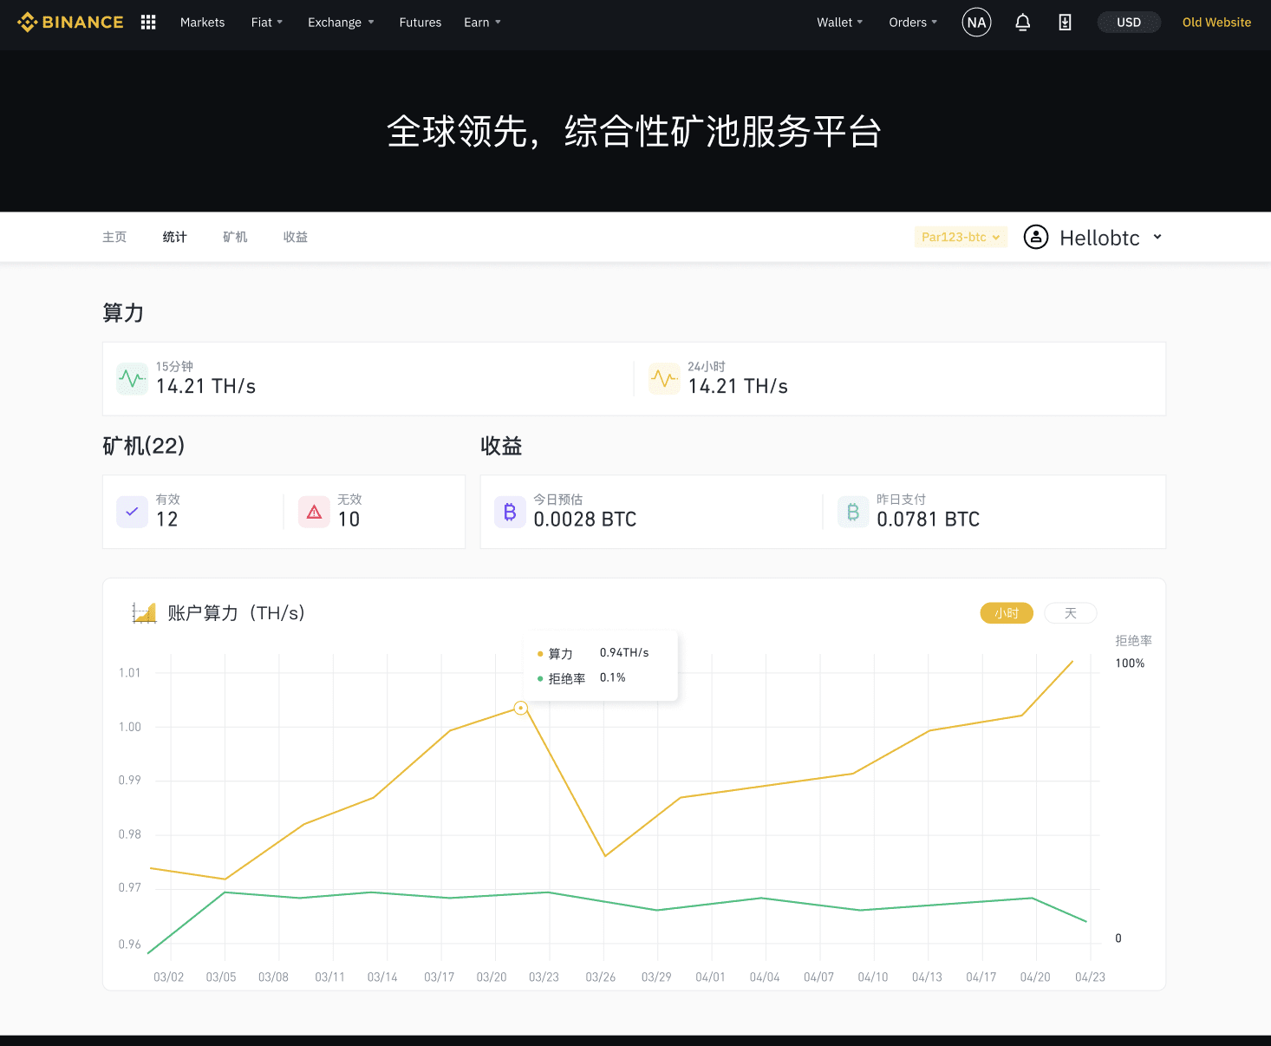Select the 统计 tab

[175, 237]
